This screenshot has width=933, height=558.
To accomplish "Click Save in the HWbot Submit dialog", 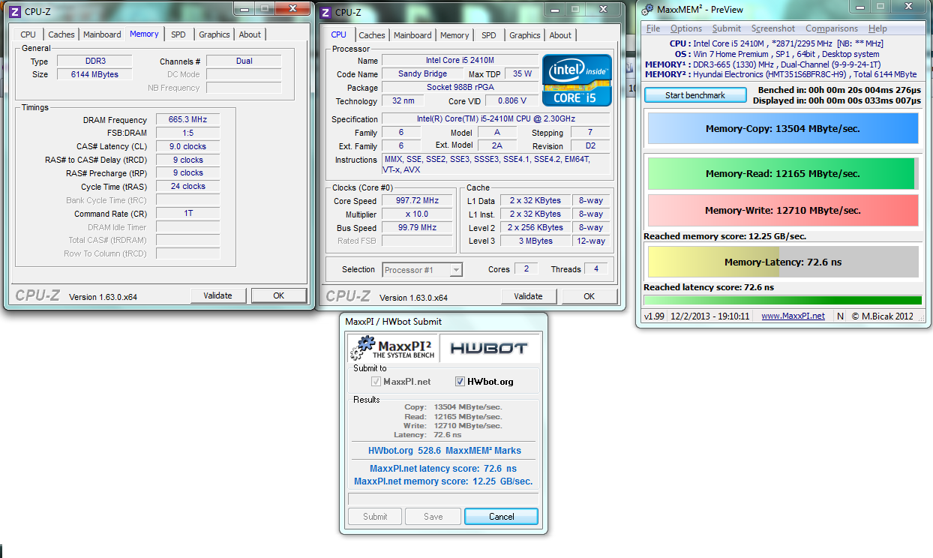I will [433, 516].
